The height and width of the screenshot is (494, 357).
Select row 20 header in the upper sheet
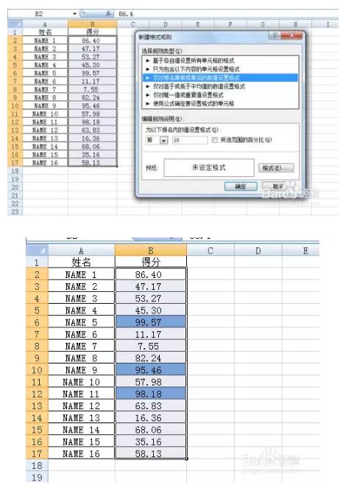[15, 187]
